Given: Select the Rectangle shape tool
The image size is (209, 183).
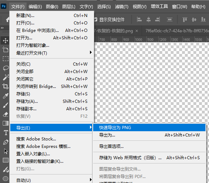Looking at the screenshot, I should pos(6,160).
